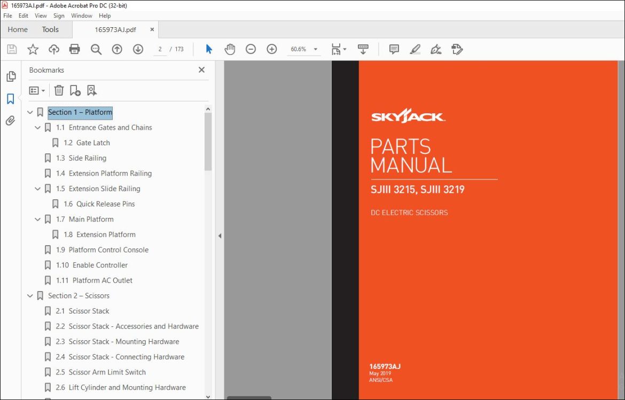Select the 1.11 Platform AC Outlet bookmark
625x400 pixels.
point(94,280)
